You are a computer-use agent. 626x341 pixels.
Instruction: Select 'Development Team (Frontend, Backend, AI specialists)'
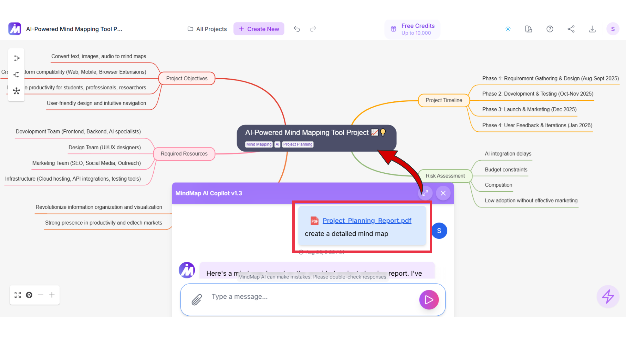[78, 132]
